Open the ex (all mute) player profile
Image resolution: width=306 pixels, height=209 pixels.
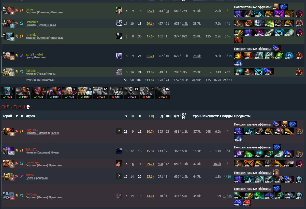(x=34, y=54)
